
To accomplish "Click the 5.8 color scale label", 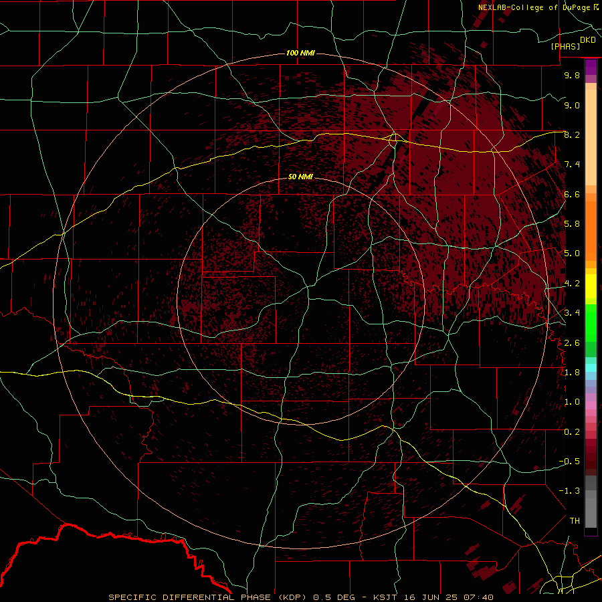I will coord(572,224).
